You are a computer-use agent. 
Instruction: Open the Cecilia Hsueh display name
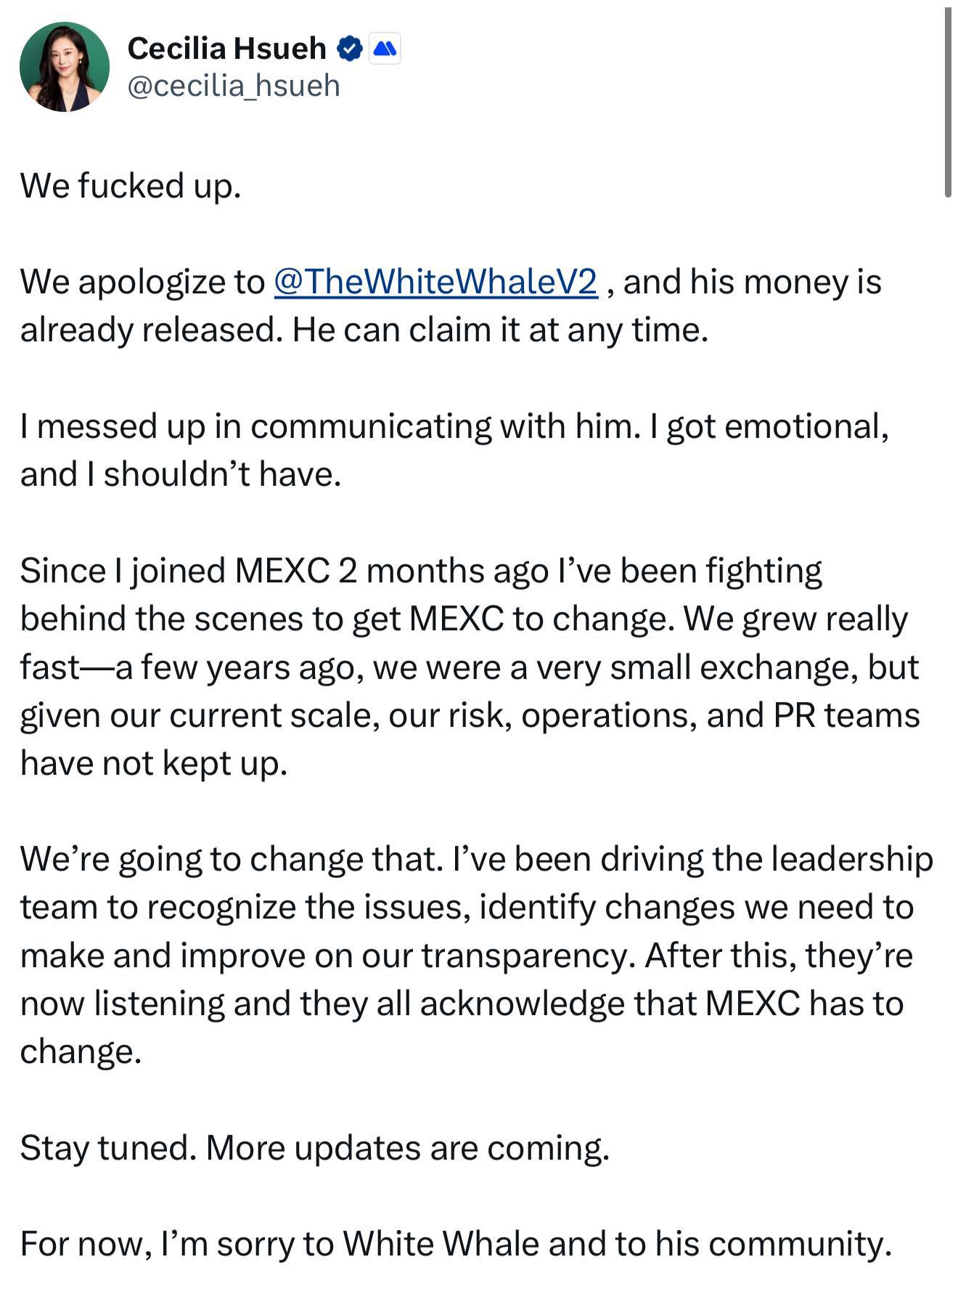tap(226, 49)
